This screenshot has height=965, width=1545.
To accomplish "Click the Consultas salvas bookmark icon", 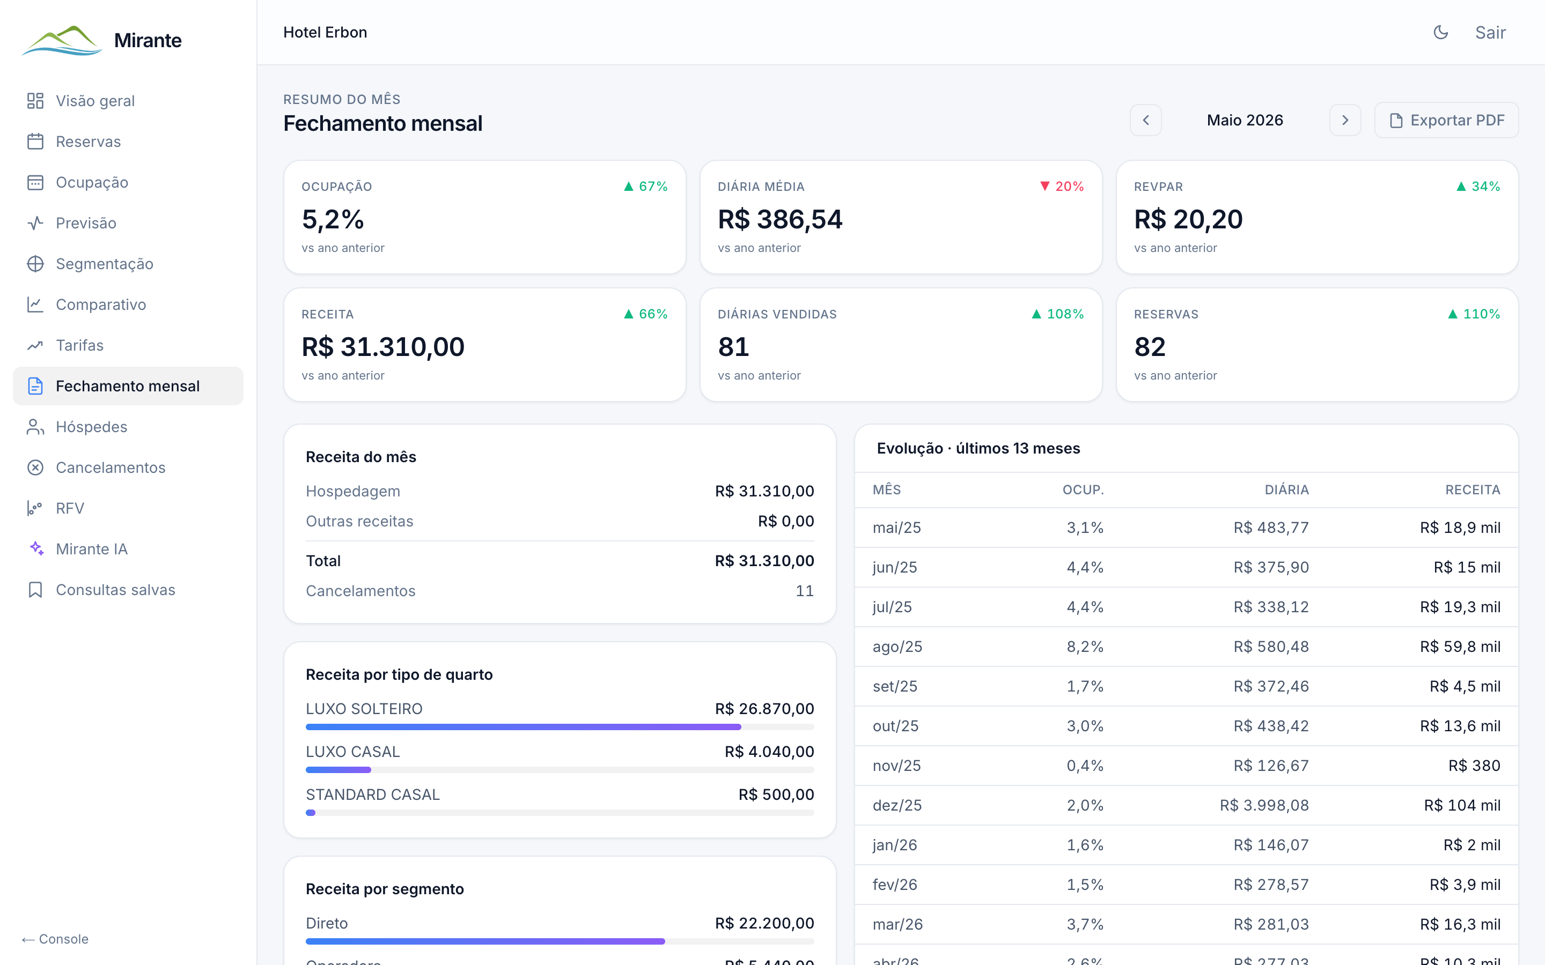I will click(x=35, y=590).
